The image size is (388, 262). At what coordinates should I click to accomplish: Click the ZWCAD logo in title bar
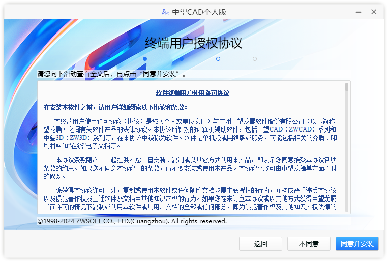[165, 12]
